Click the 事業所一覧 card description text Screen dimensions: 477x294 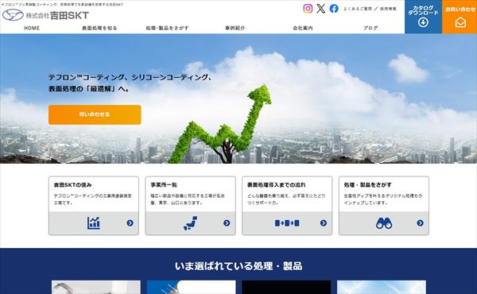point(188,199)
